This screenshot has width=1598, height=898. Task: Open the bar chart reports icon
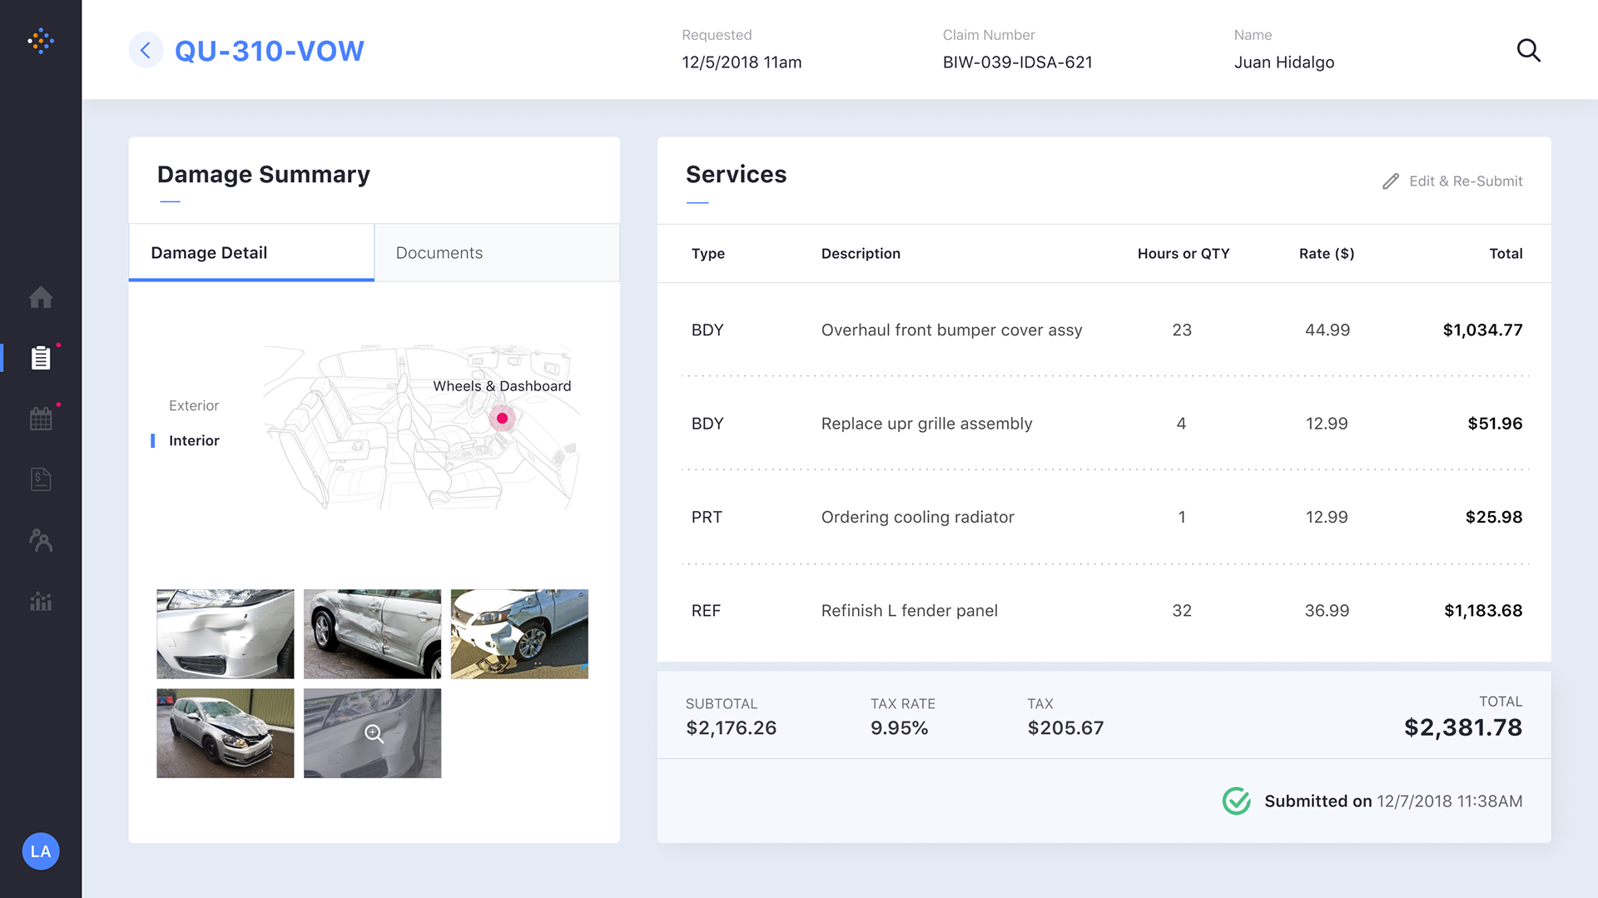(x=41, y=601)
